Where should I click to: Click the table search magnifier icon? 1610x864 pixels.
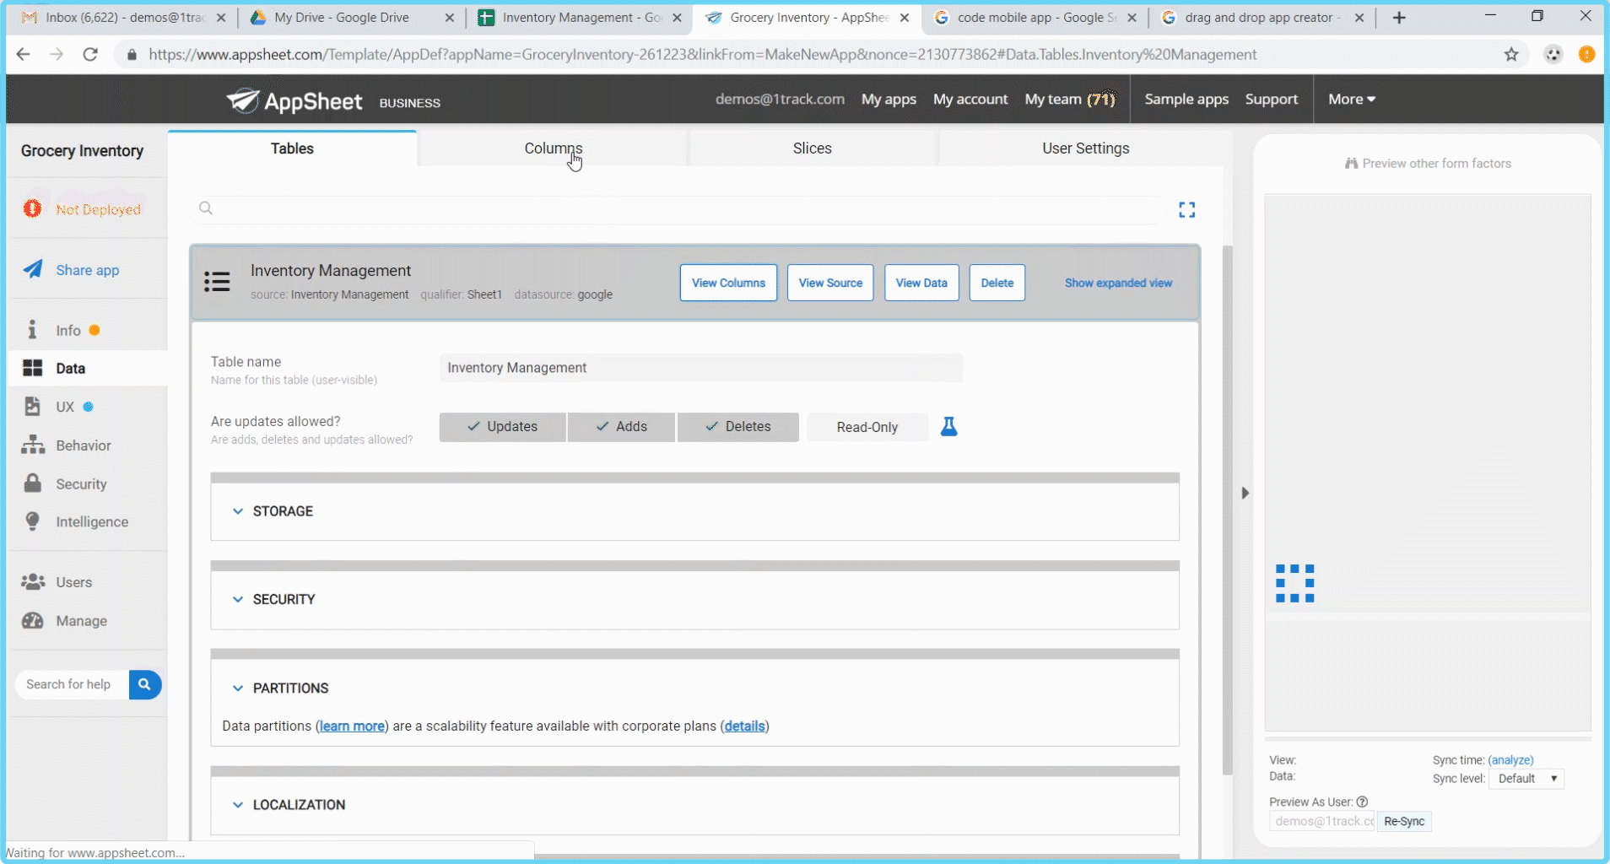point(206,208)
